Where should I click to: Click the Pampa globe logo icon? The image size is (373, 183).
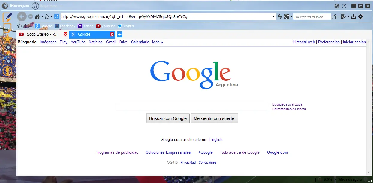pyautogui.click(x=5, y=6)
